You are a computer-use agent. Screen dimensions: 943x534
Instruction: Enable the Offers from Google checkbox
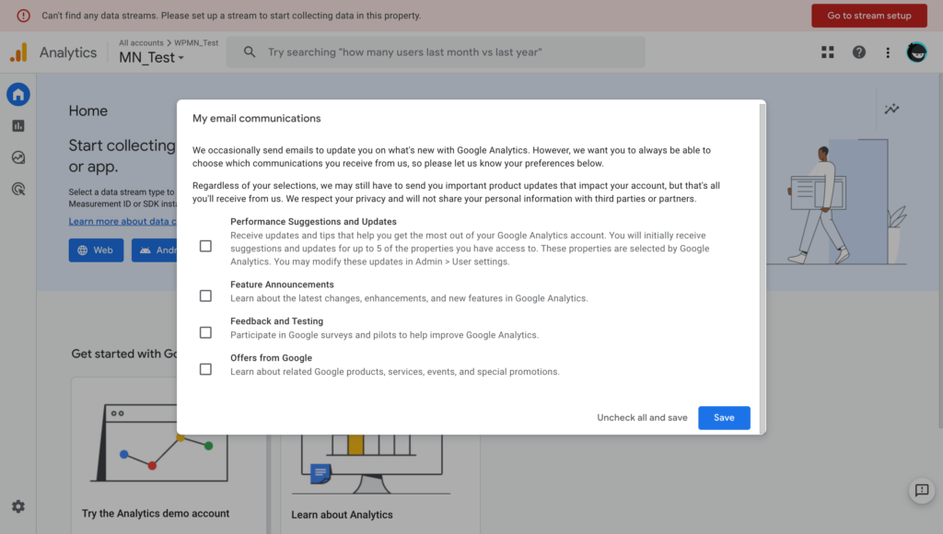click(x=205, y=369)
